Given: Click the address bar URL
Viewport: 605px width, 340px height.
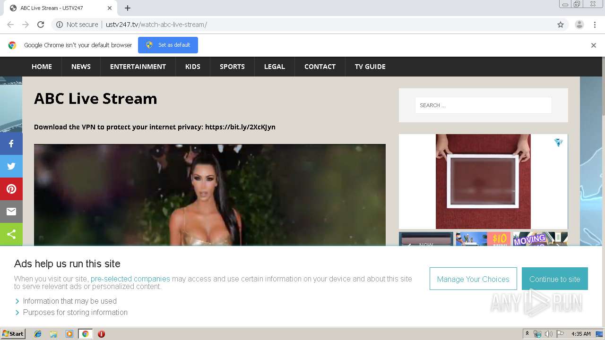Looking at the screenshot, I should pos(156,25).
